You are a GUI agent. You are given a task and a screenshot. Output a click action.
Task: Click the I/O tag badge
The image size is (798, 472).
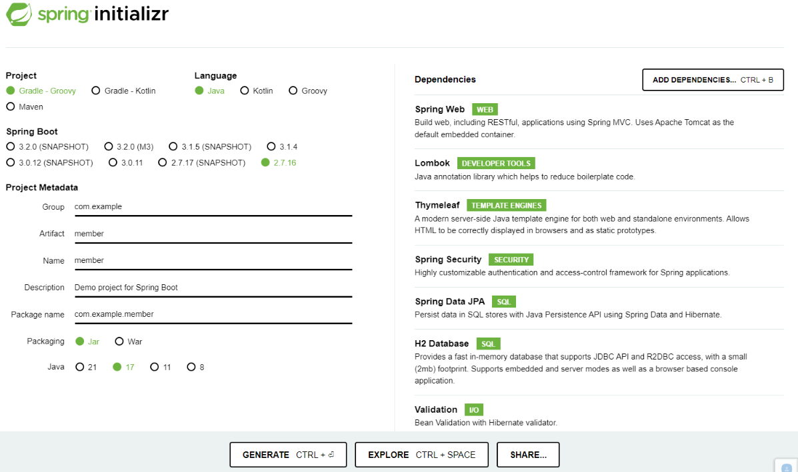(x=474, y=409)
